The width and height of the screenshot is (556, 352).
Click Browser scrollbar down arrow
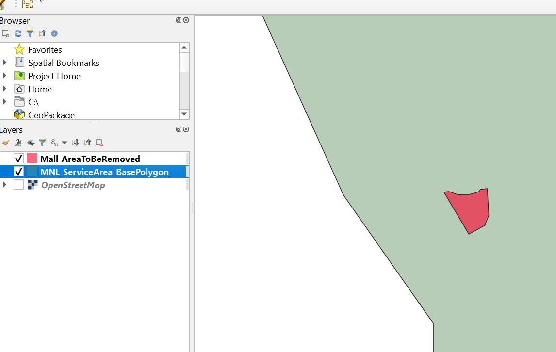(184, 114)
